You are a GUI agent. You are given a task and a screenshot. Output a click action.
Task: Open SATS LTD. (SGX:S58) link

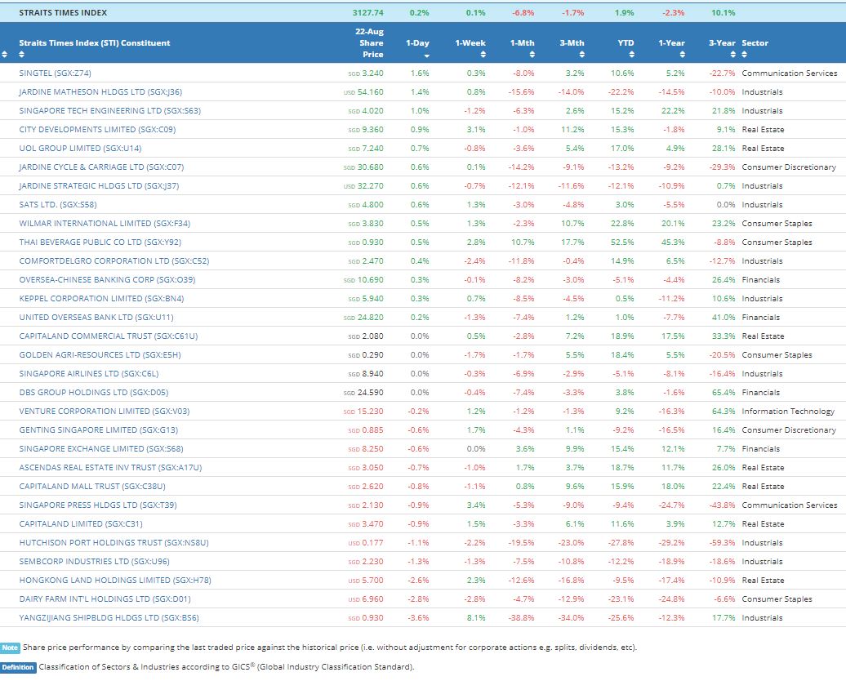click(58, 204)
